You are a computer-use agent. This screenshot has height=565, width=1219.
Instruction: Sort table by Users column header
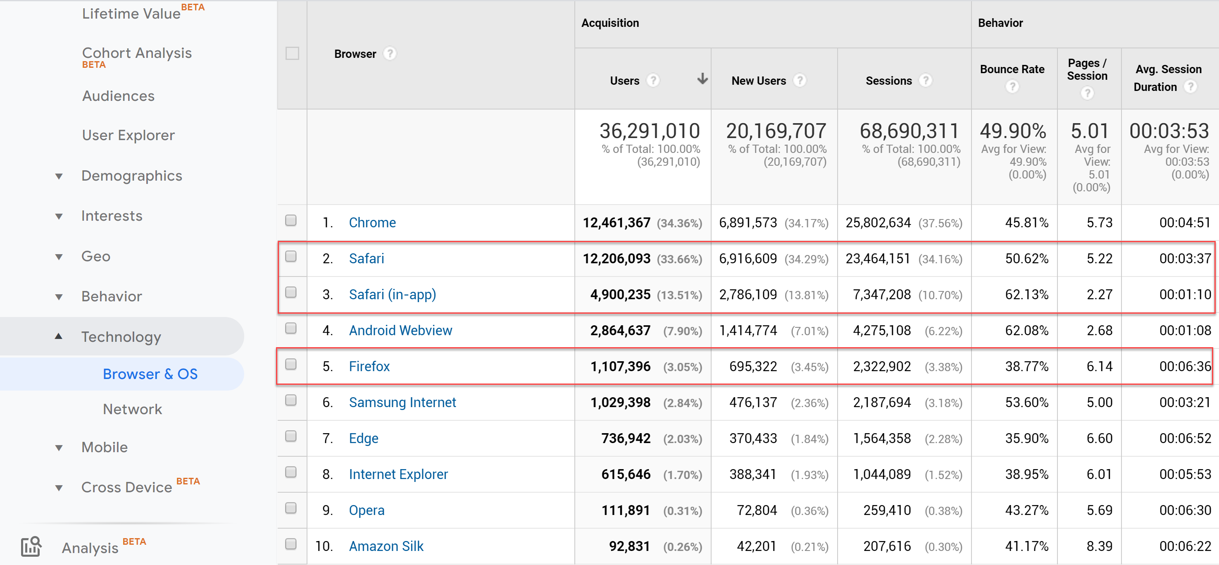(624, 81)
